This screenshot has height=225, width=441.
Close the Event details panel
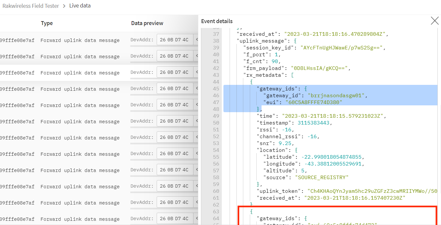coord(434,20)
